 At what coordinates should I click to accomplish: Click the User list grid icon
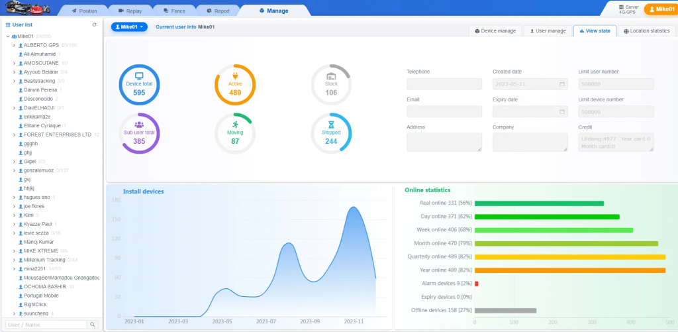(8, 25)
